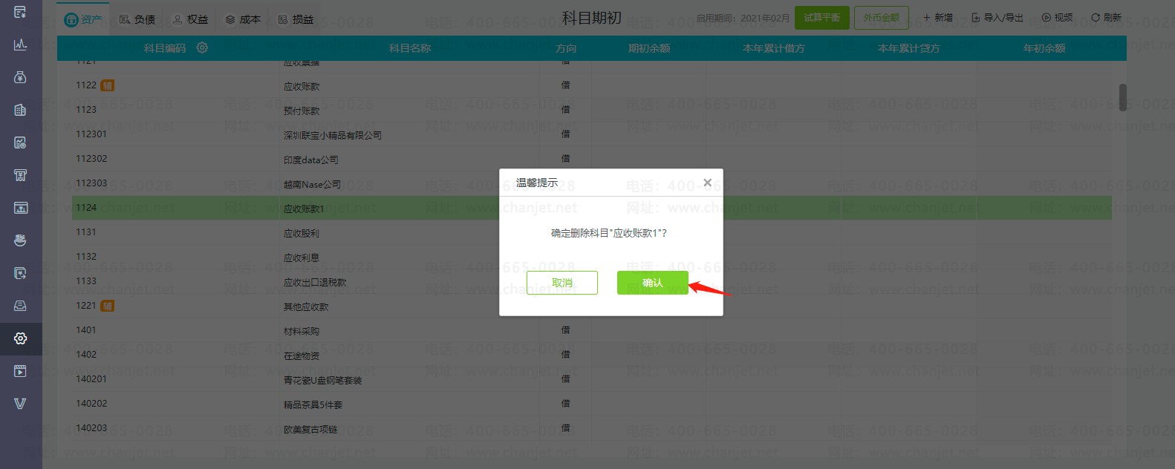Click the 期初余额 column header
Screen dimensions: 1175x469
[649, 48]
